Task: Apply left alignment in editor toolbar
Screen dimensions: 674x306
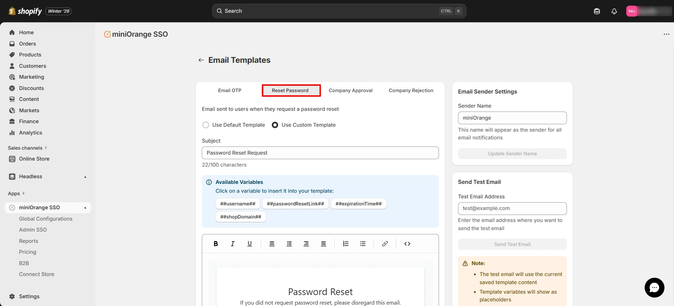Action: pyautogui.click(x=272, y=244)
